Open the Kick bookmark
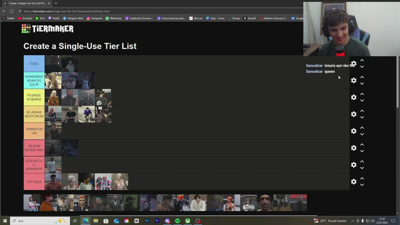 [x=40, y=18]
